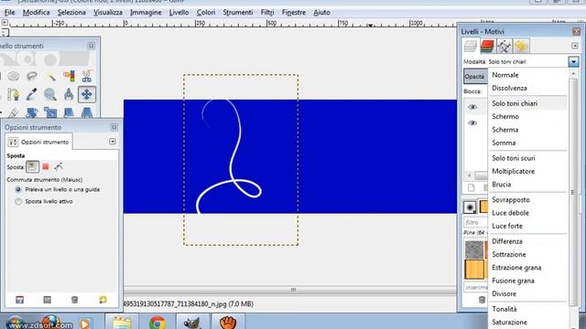Reset tool options to defaults icon
This screenshot has height=329, width=586.
(103, 300)
